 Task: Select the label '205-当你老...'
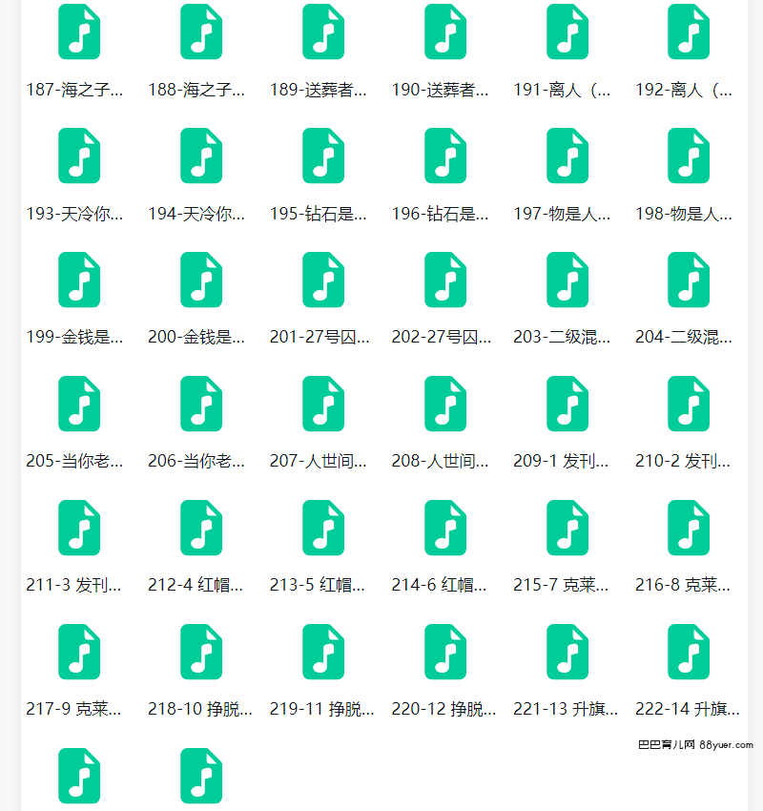pos(74,461)
